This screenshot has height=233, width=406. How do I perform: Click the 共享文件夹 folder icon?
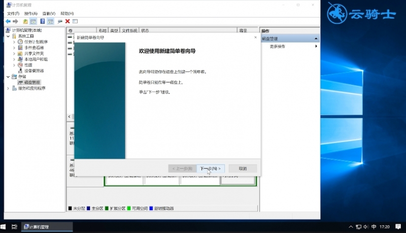point(20,54)
